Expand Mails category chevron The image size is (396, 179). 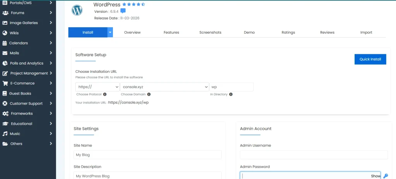coord(51,53)
